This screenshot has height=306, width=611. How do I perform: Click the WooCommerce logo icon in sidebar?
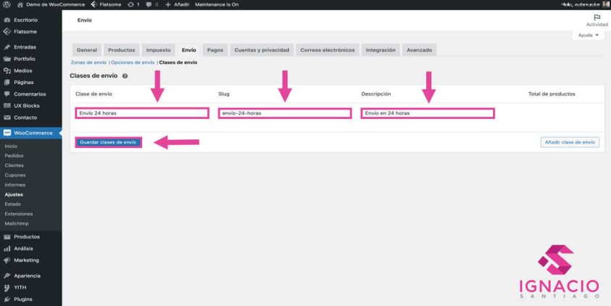click(x=7, y=133)
